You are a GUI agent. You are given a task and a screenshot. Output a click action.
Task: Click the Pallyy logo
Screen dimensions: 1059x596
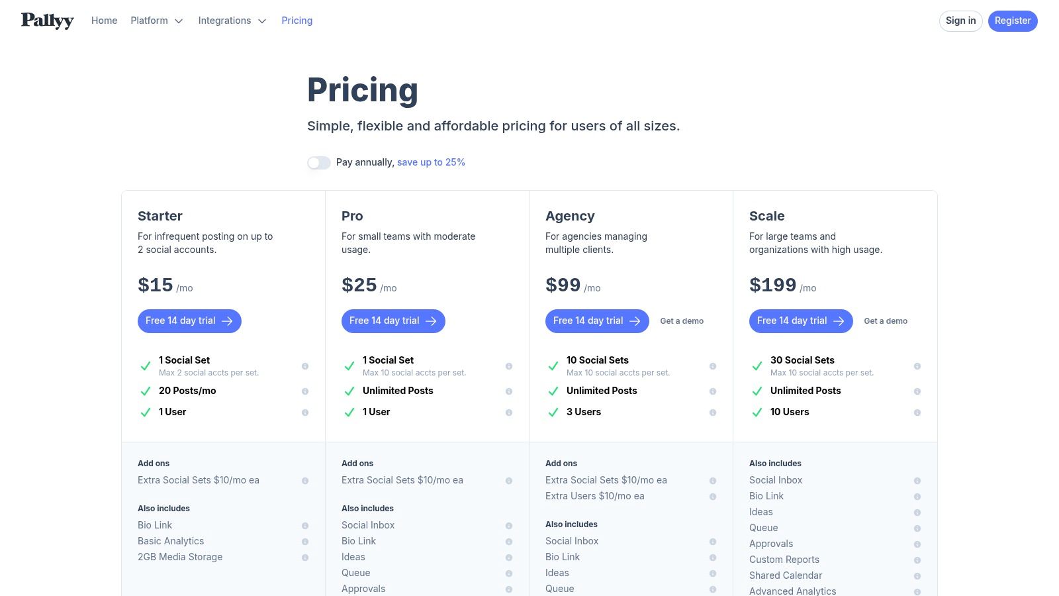coord(48,21)
